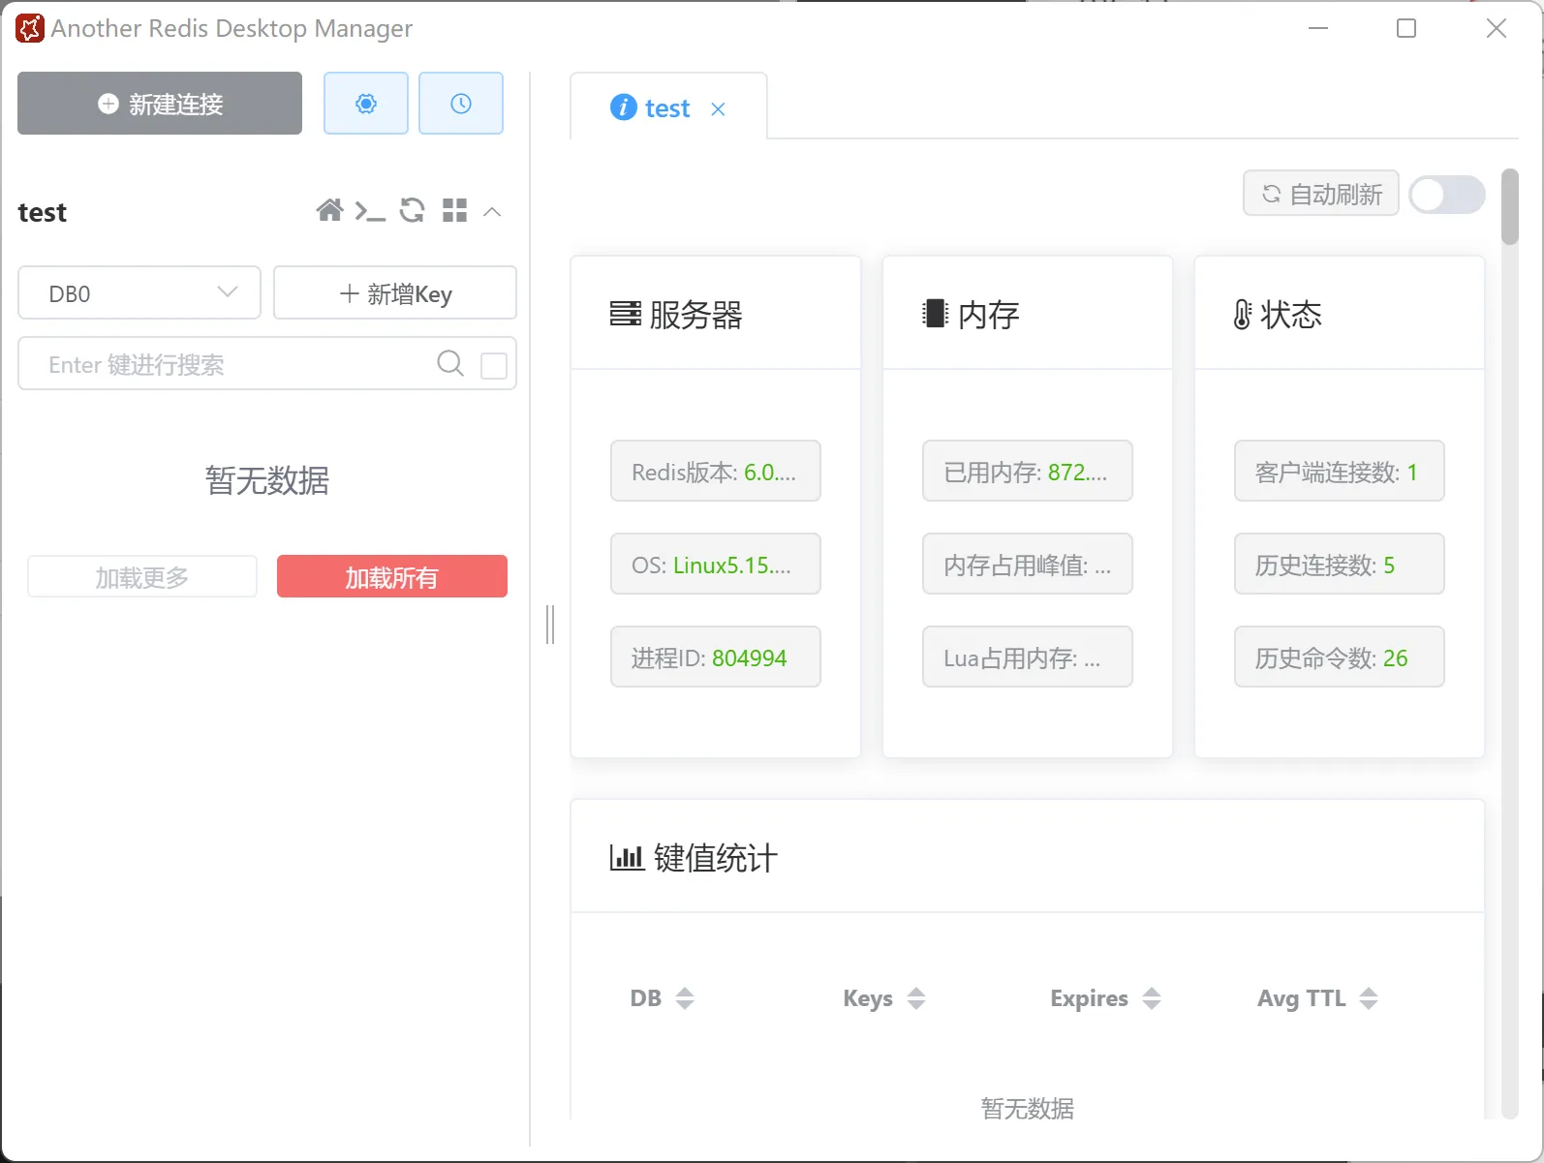The width and height of the screenshot is (1544, 1163).
Task: Click the Add Key button
Action: click(x=395, y=293)
